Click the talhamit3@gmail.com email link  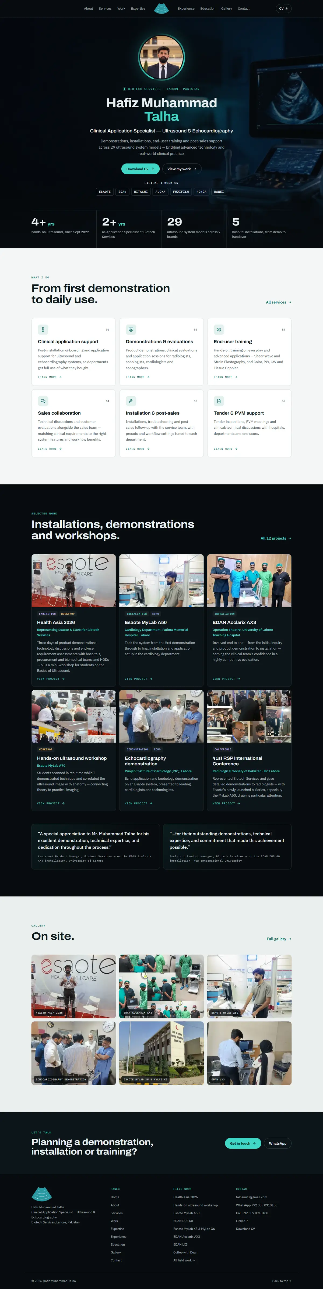point(252,1197)
